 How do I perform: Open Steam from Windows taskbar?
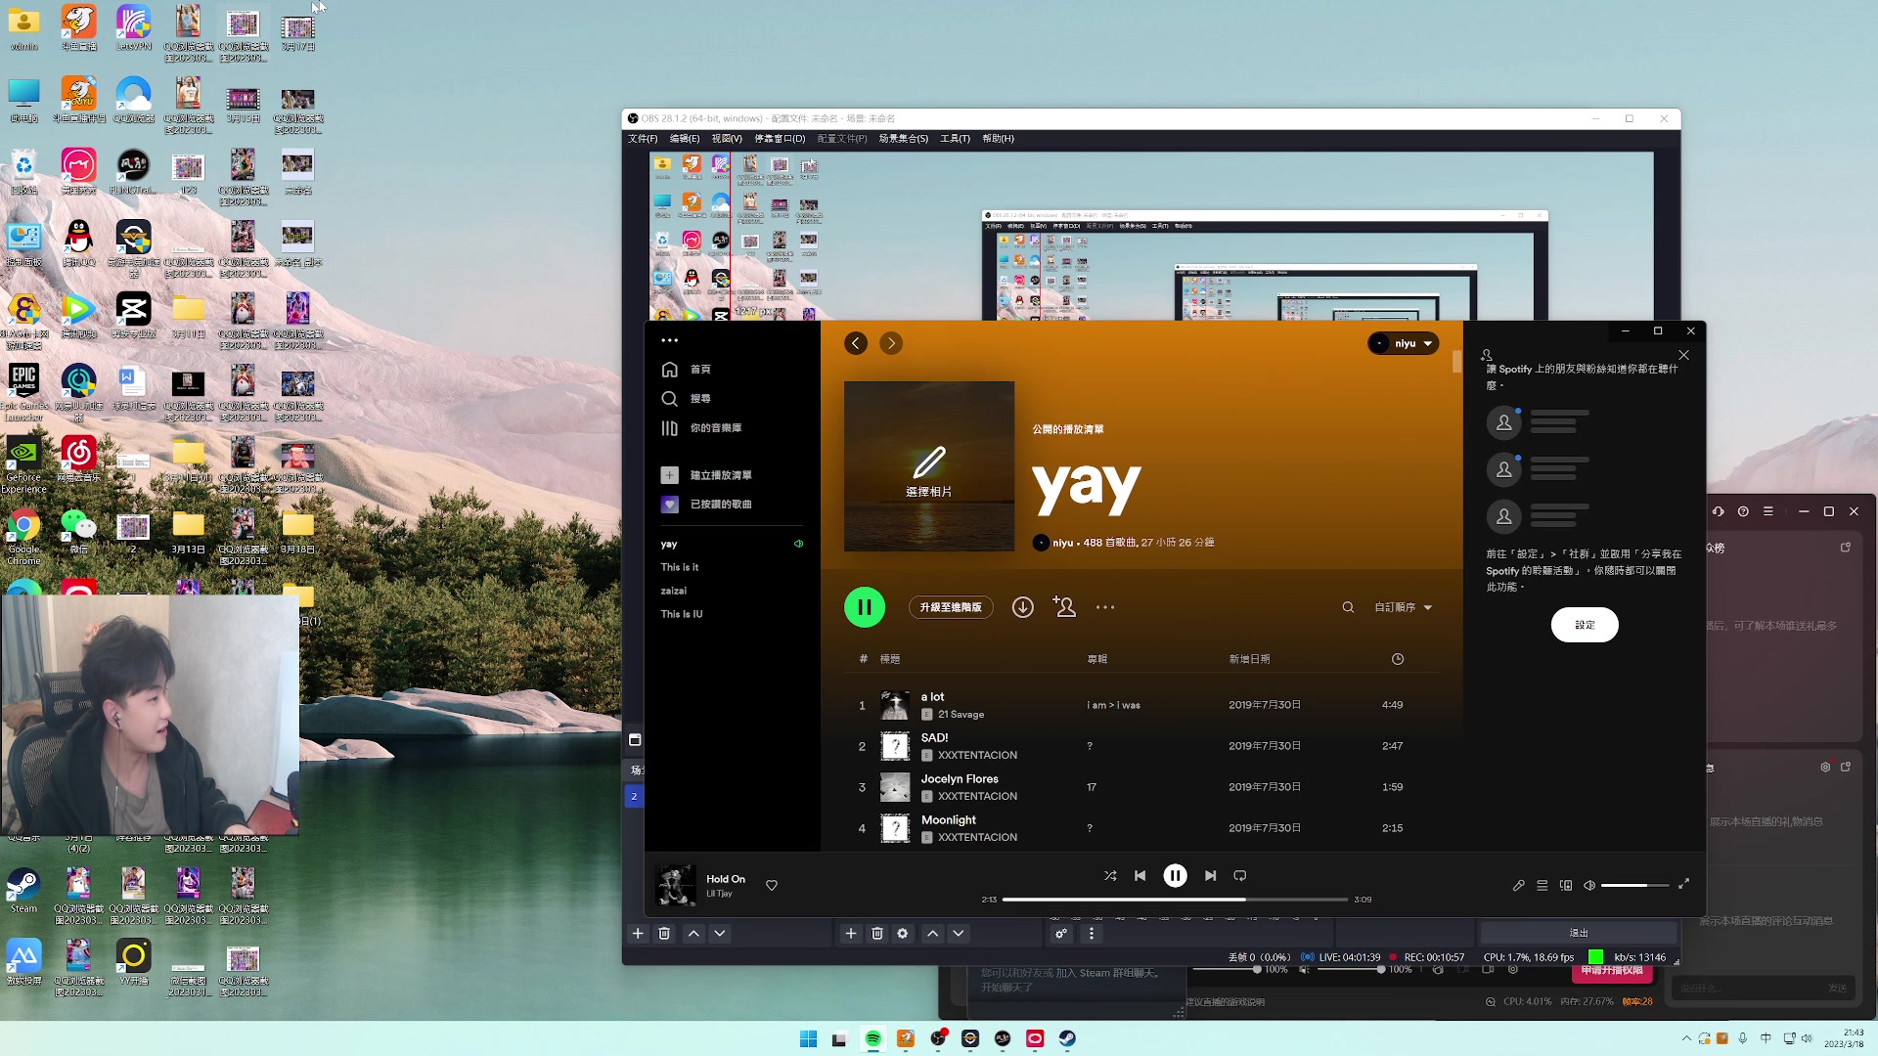point(1067,1038)
